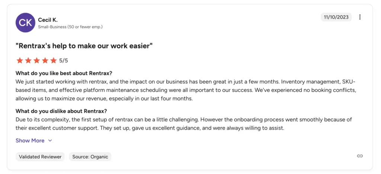Click the Validated Reviewer badge
The height and width of the screenshot is (174, 381).
click(40, 157)
